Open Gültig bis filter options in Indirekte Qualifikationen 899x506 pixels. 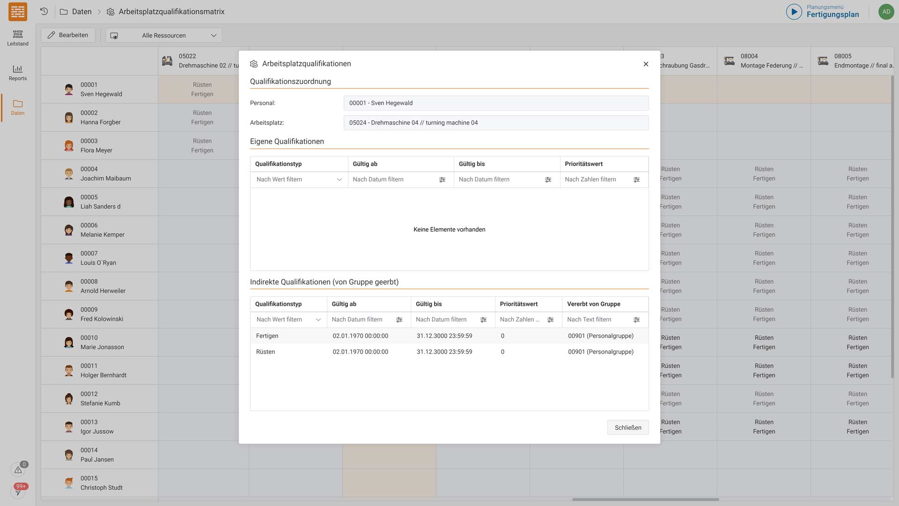(483, 320)
